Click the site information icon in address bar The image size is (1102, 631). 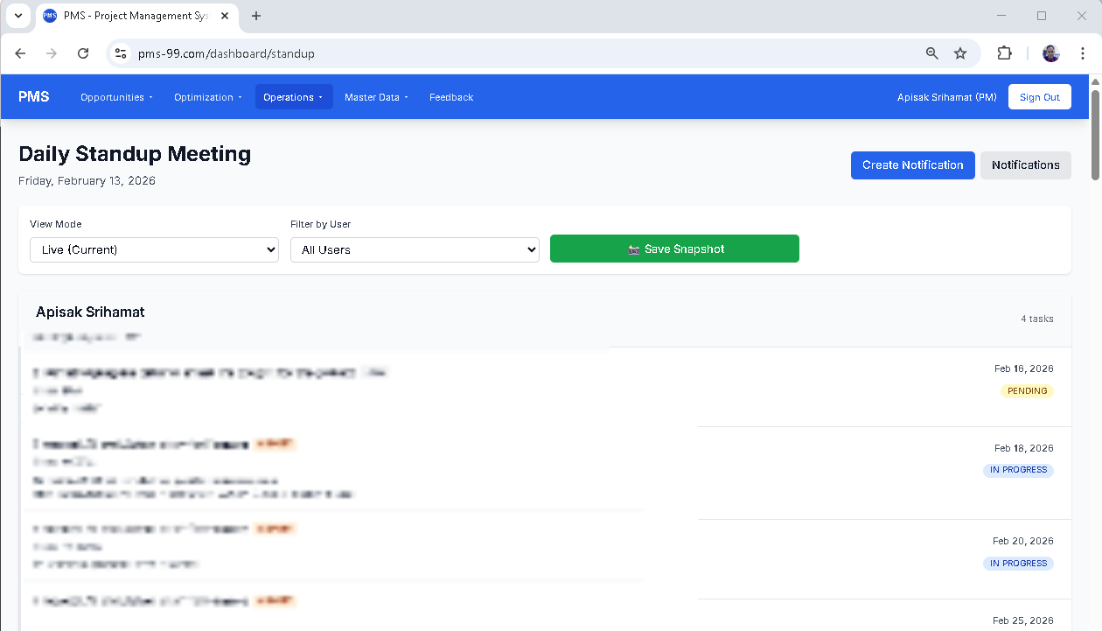(x=122, y=53)
